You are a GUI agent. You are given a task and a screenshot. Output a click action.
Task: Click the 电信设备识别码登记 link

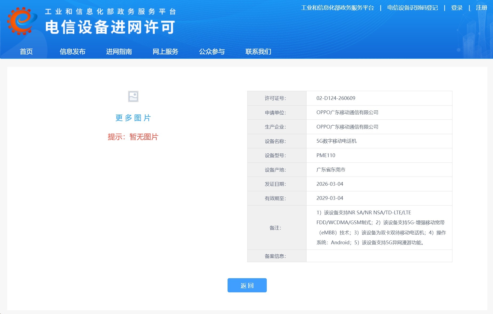tap(412, 8)
